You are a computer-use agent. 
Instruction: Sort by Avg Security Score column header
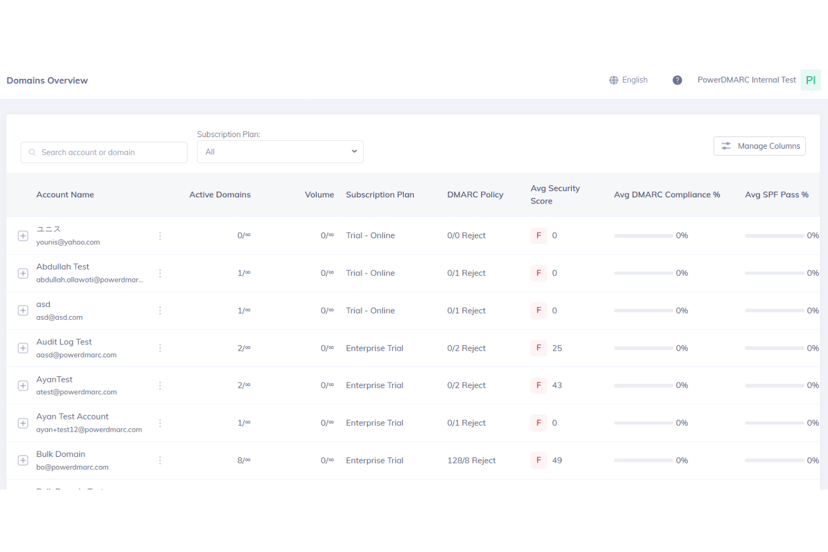click(x=555, y=195)
